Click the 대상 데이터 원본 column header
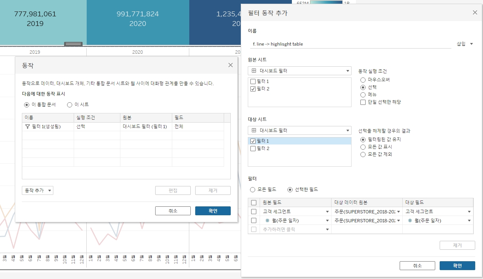 click(367, 203)
